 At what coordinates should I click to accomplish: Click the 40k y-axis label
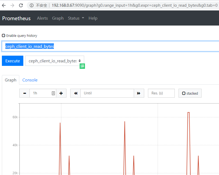pos(15,145)
